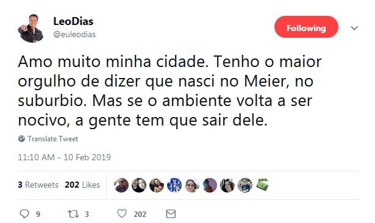The image size is (375, 223).
Task: Toggle the red Following button
Action: [x=306, y=27]
